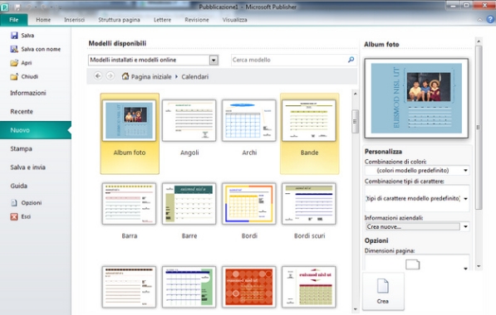Click the Pagina iniziale breadcrumb link
Image resolution: width=496 pixels, height=315 pixels.
pos(151,77)
